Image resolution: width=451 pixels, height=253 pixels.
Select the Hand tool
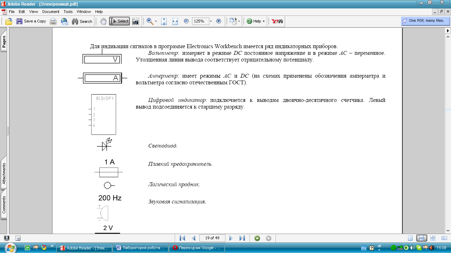[103, 21]
